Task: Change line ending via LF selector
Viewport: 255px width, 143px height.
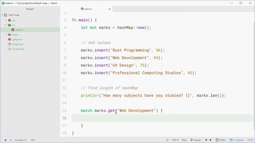Action: click(x=167, y=140)
